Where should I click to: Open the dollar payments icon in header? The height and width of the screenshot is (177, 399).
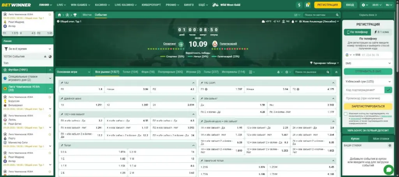tap(299, 5)
